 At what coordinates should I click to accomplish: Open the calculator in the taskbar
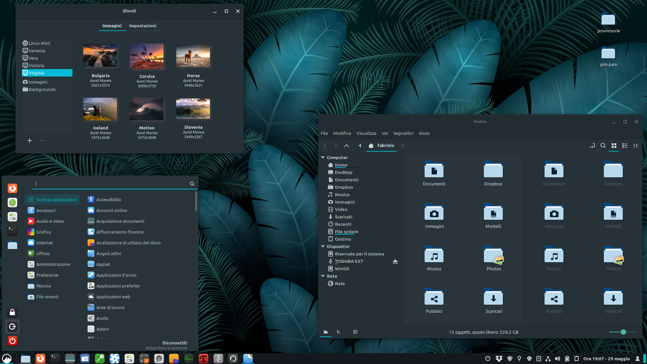pos(144,358)
